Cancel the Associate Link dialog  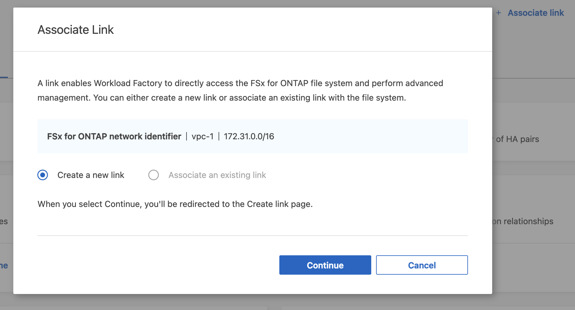(x=421, y=265)
